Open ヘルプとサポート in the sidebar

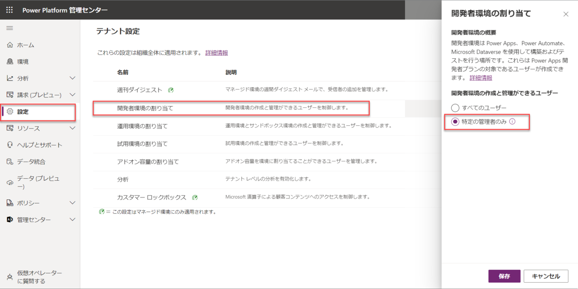pos(40,145)
